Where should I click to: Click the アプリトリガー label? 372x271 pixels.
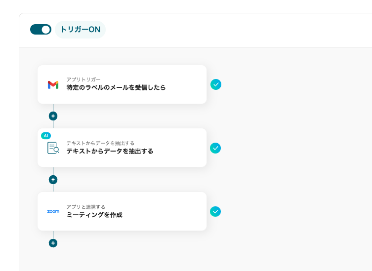point(83,79)
